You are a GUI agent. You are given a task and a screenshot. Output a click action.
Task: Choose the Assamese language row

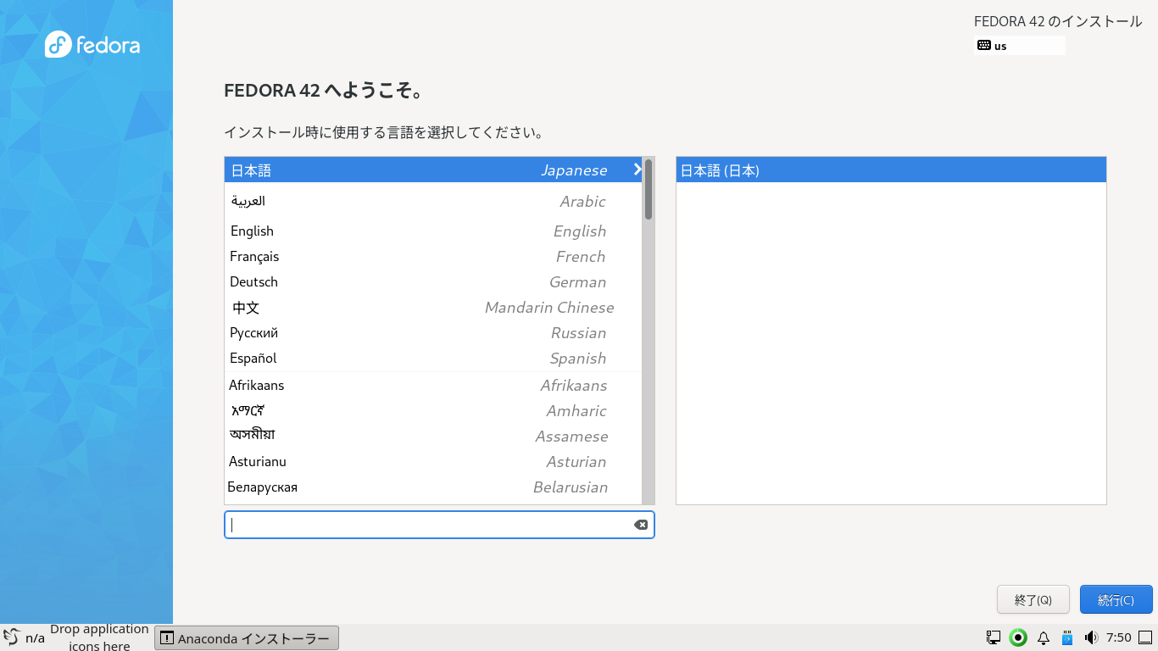pos(433,436)
